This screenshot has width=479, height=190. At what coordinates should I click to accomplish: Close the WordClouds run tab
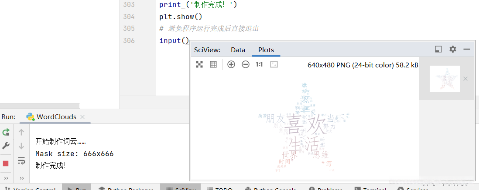tap(82, 117)
